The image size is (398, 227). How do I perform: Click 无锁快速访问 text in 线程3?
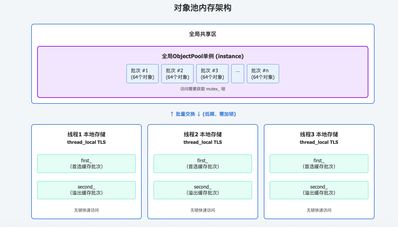click(x=319, y=210)
